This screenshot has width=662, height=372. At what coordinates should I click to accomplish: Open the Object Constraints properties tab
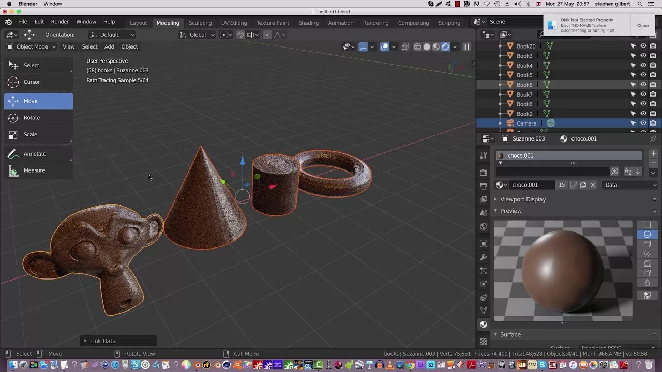coord(484,298)
